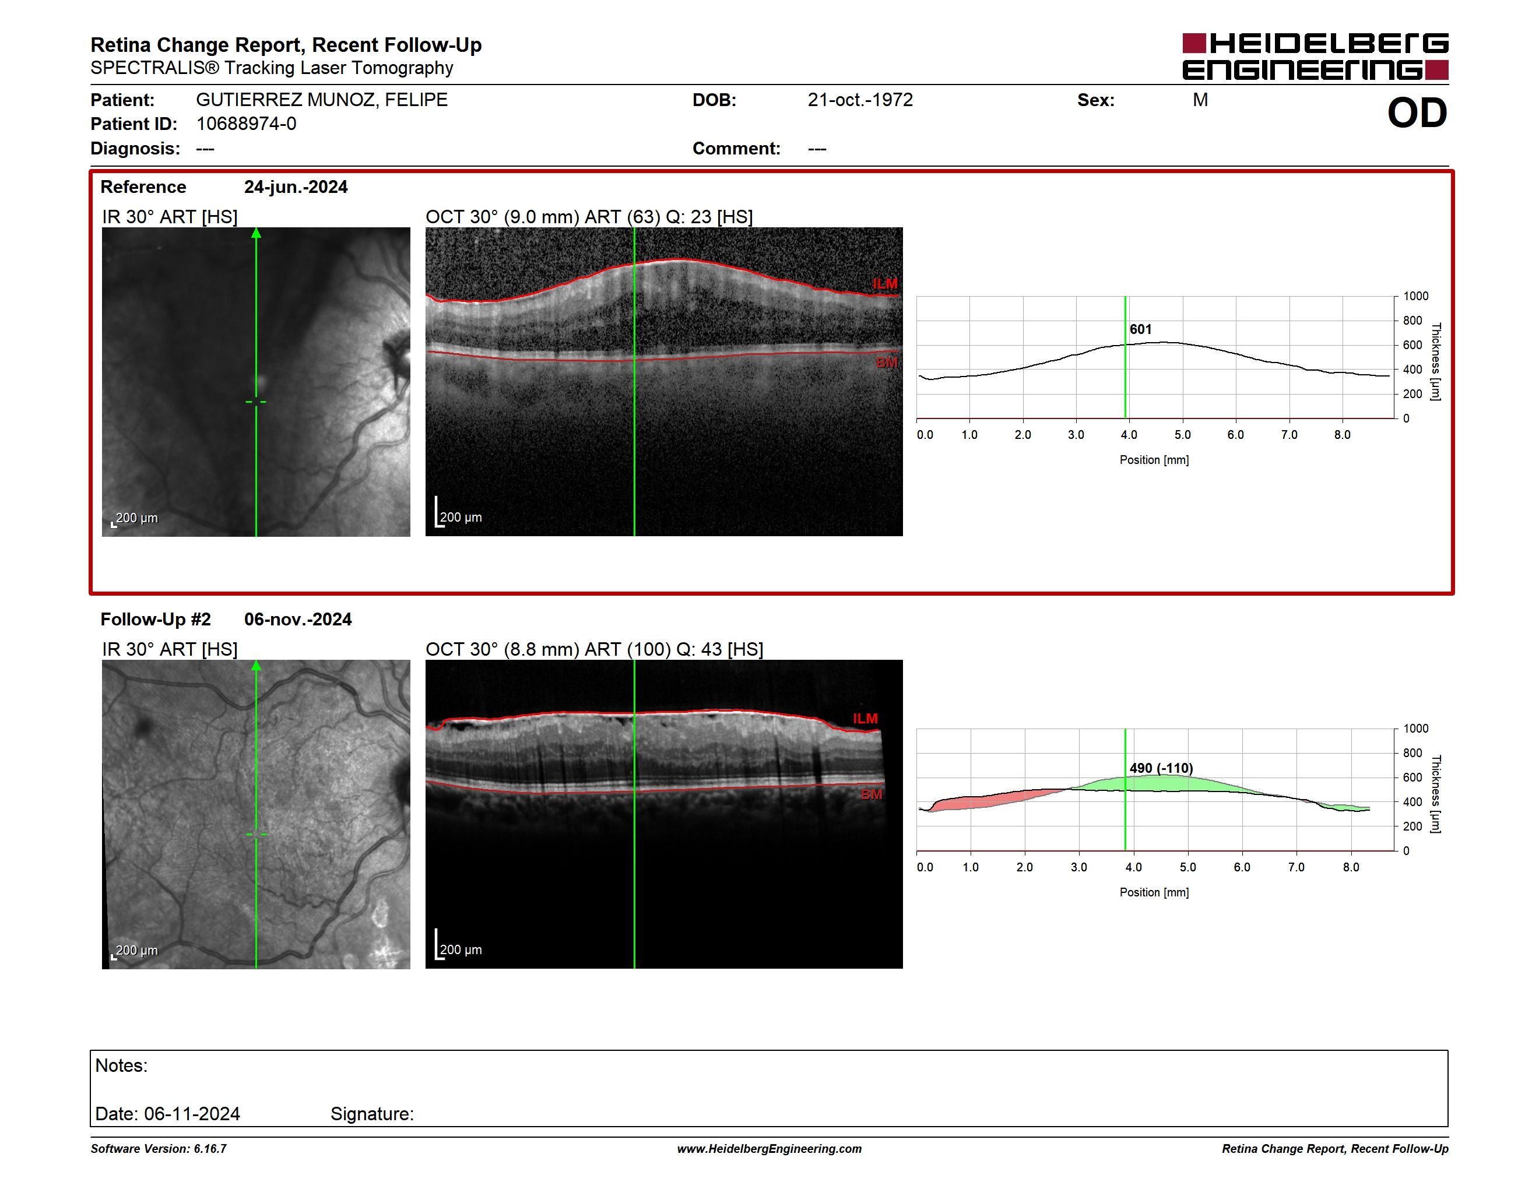
Task: Click the Follow-Up OCT title with Q: 43
Action: 595,649
